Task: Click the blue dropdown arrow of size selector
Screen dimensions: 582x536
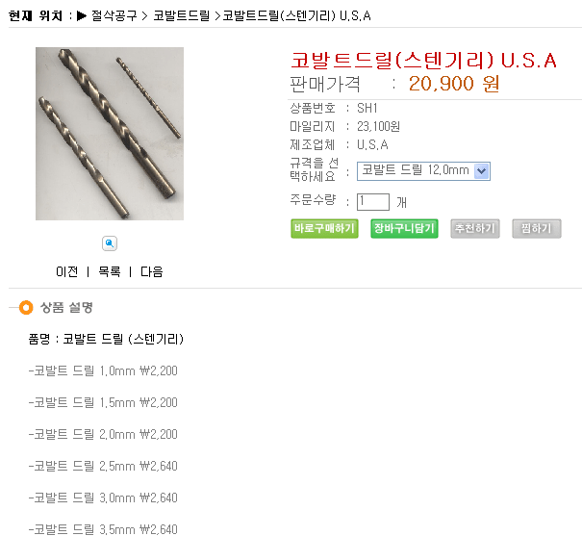Action: click(481, 171)
